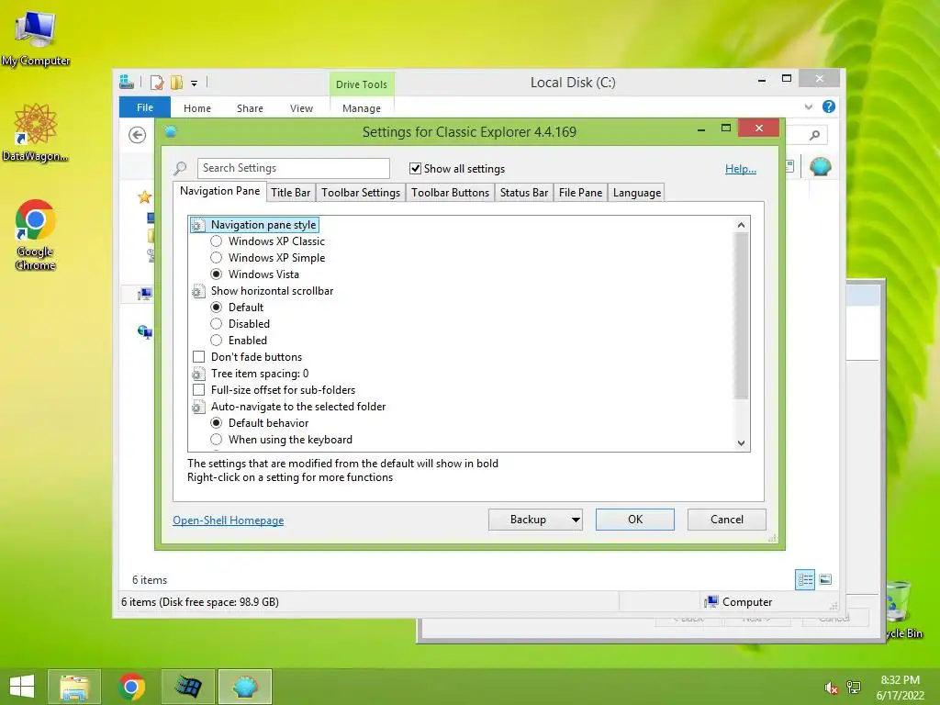Switch to large icons view in Explorer

tap(825, 579)
